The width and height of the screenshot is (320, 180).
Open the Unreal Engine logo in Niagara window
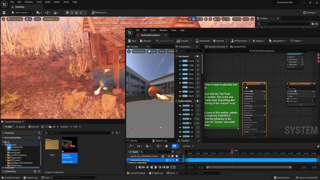click(130, 32)
